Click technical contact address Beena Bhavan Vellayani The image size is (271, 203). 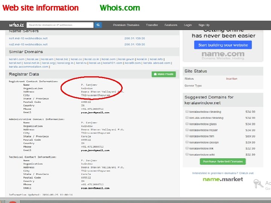[102, 167]
